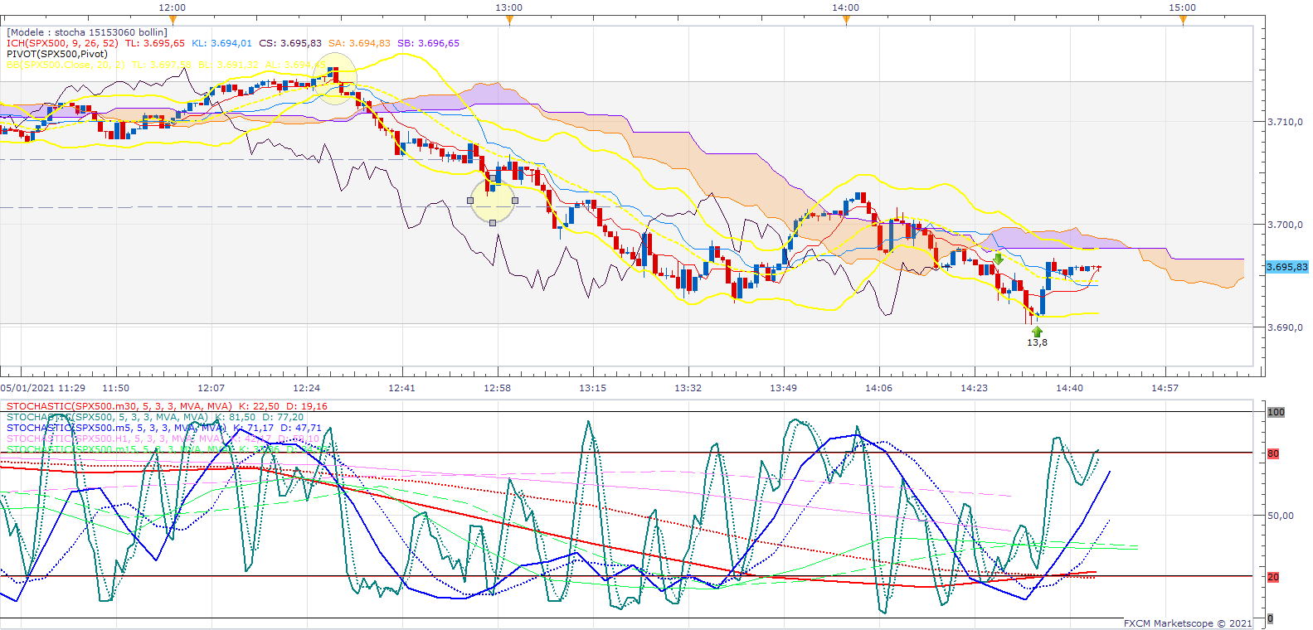Click the orange marker under 15:00
The height and width of the screenshot is (630, 1313).
[x=1183, y=21]
